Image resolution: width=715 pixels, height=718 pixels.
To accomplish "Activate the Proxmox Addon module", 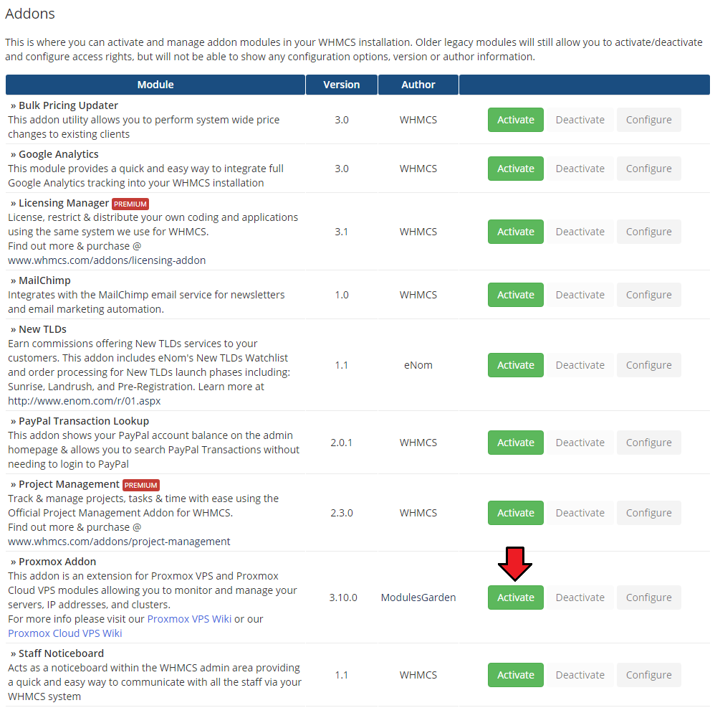I will coord(515,597).
